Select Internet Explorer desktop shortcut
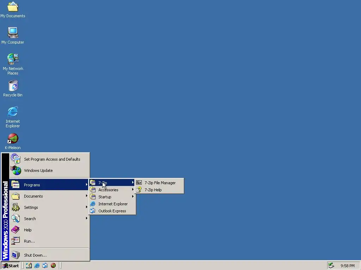361x270 pixels. pyautogui.click(x=13, y=117)
